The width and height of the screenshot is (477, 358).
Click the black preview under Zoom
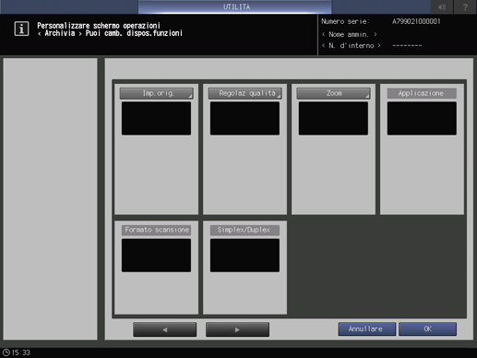[x=333, y=118]
